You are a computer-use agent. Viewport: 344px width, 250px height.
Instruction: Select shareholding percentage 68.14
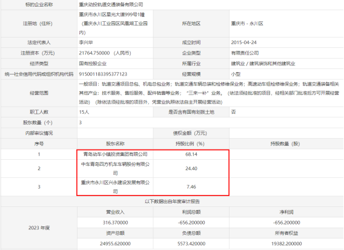pyautogui.click(x=191, y=154)
